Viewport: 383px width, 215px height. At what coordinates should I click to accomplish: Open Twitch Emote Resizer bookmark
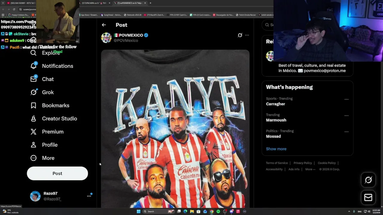[246, 15]
